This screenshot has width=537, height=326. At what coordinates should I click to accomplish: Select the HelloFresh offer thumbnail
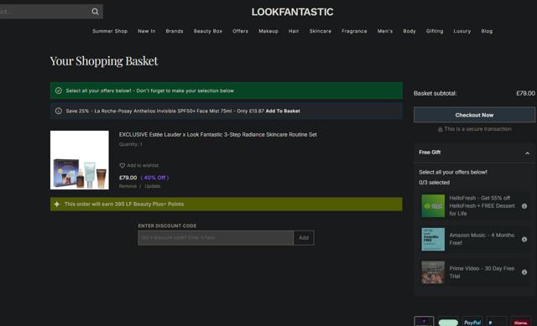tap(433, 206)
